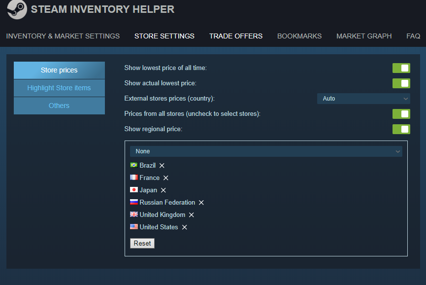426x285 pixels.
Task: Go to Trade Offers tab
Action: click(x=236, y=36)
